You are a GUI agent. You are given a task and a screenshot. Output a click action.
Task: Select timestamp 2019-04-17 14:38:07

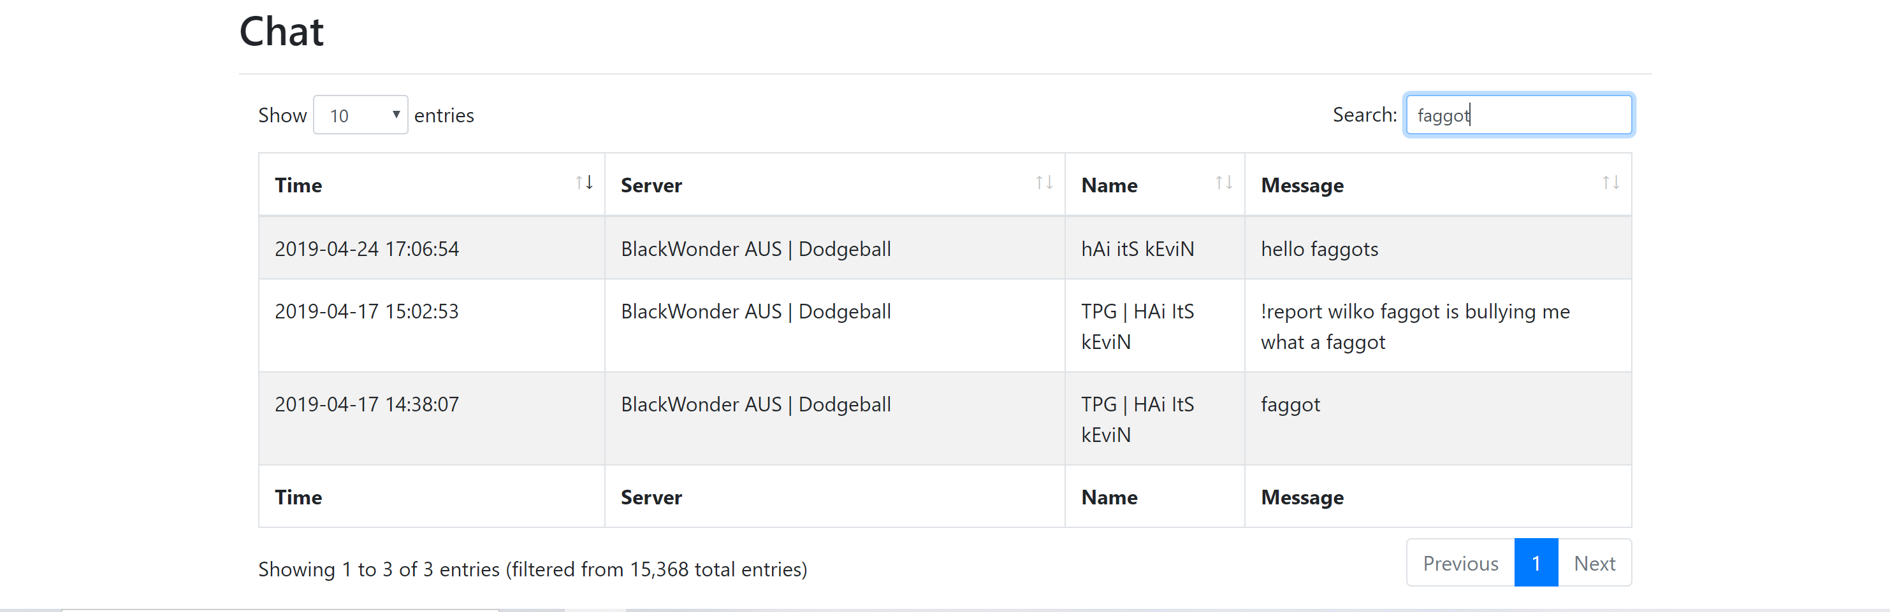click(x=367, y=404)
